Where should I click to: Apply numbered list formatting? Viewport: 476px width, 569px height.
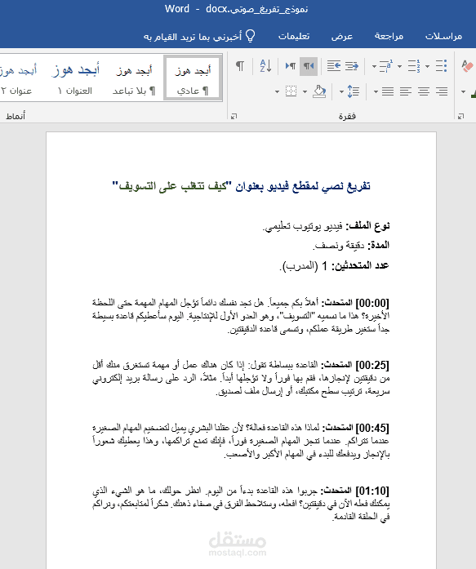click(414, 66)
